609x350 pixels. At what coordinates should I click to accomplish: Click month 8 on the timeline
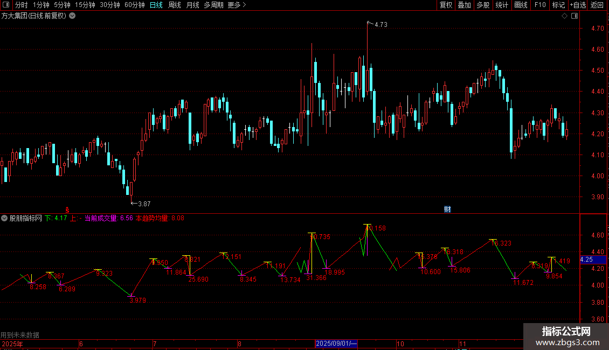coord(239,344)
